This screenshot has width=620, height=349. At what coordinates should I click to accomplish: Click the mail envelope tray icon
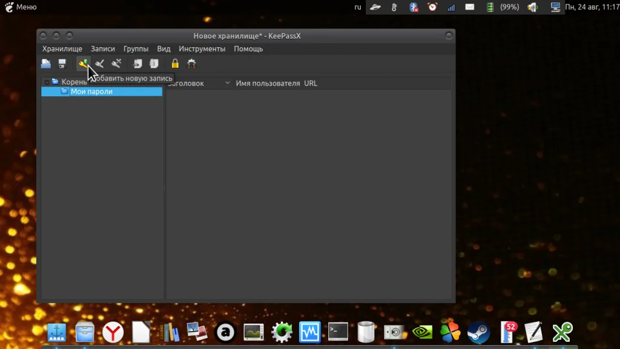(470, 7)
